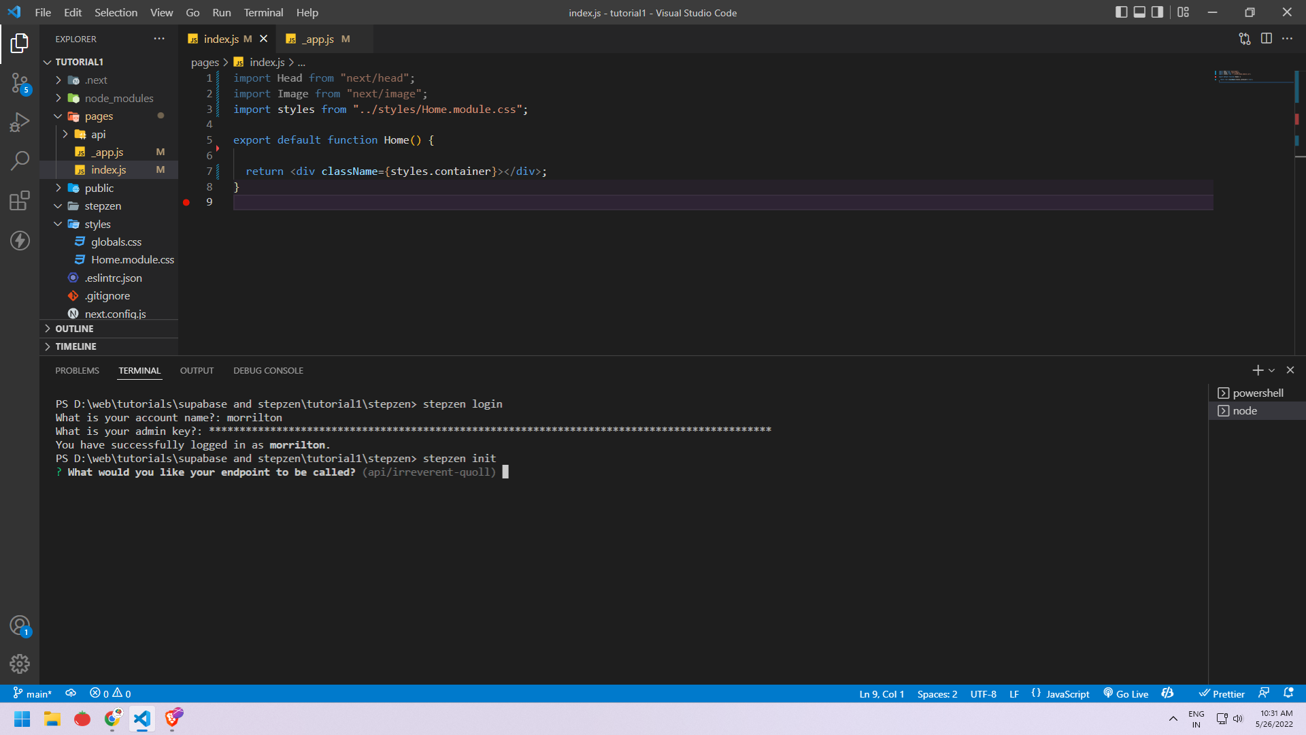Toggle primary side bar layout button
Screen dimensions: 1306x735
pyautogui.click(x=1122, y=12)
